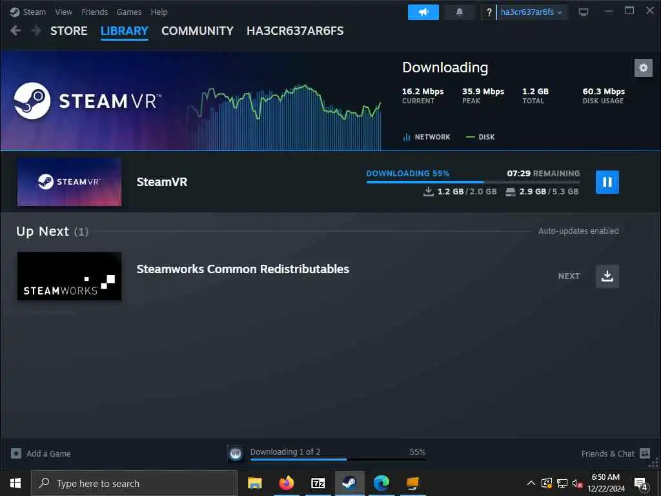Click the Auto-updates enabled text
Viewport: 661px width, 496px height.
(x=578, y=231)
